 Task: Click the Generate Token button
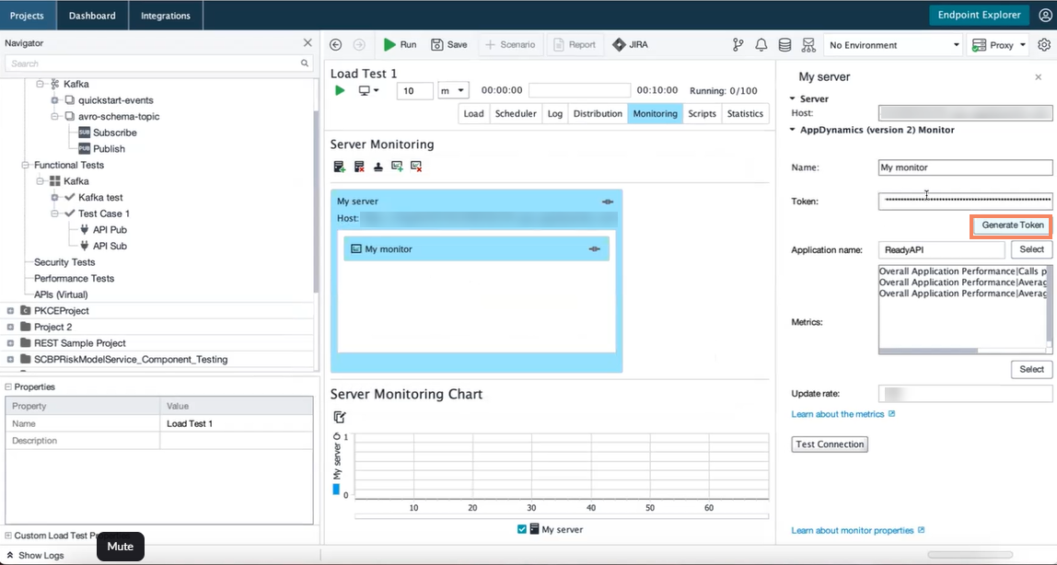tap(1010, 225)
